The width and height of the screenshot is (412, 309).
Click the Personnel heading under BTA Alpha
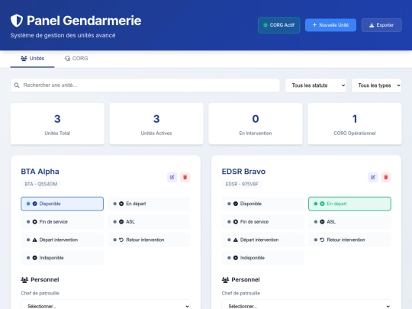[40, 280]
